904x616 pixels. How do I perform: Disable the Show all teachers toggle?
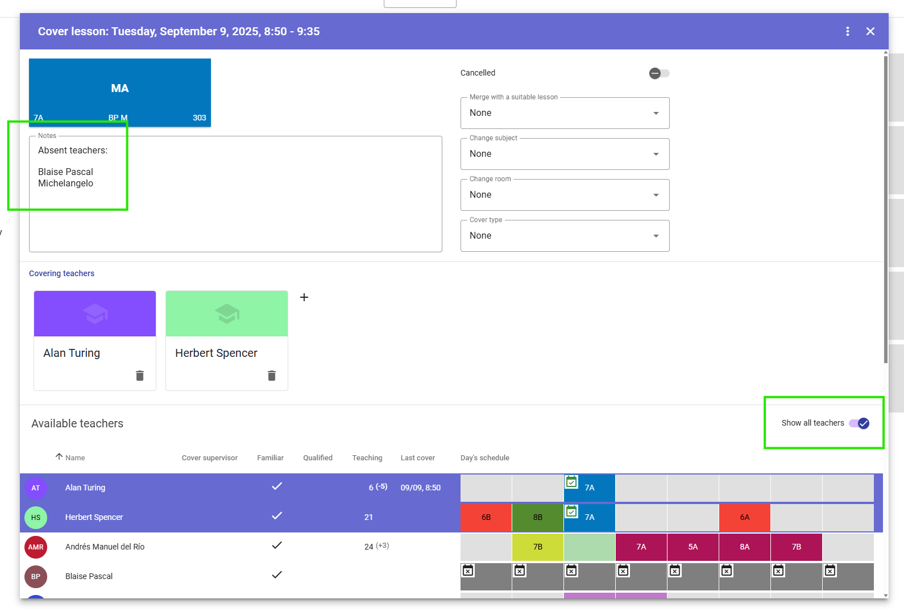click(x=859, y=423)
